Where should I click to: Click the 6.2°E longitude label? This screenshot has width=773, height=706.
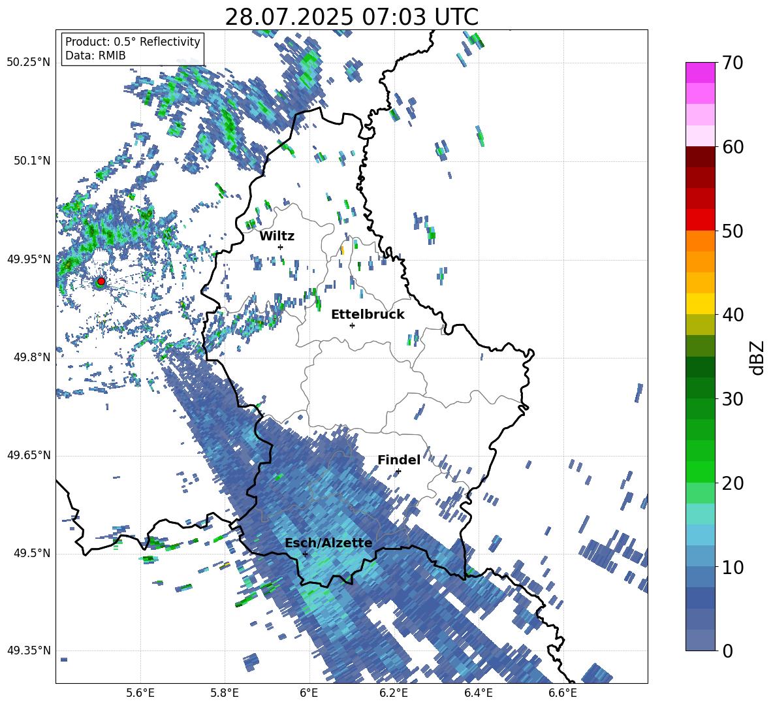[394, 694]
